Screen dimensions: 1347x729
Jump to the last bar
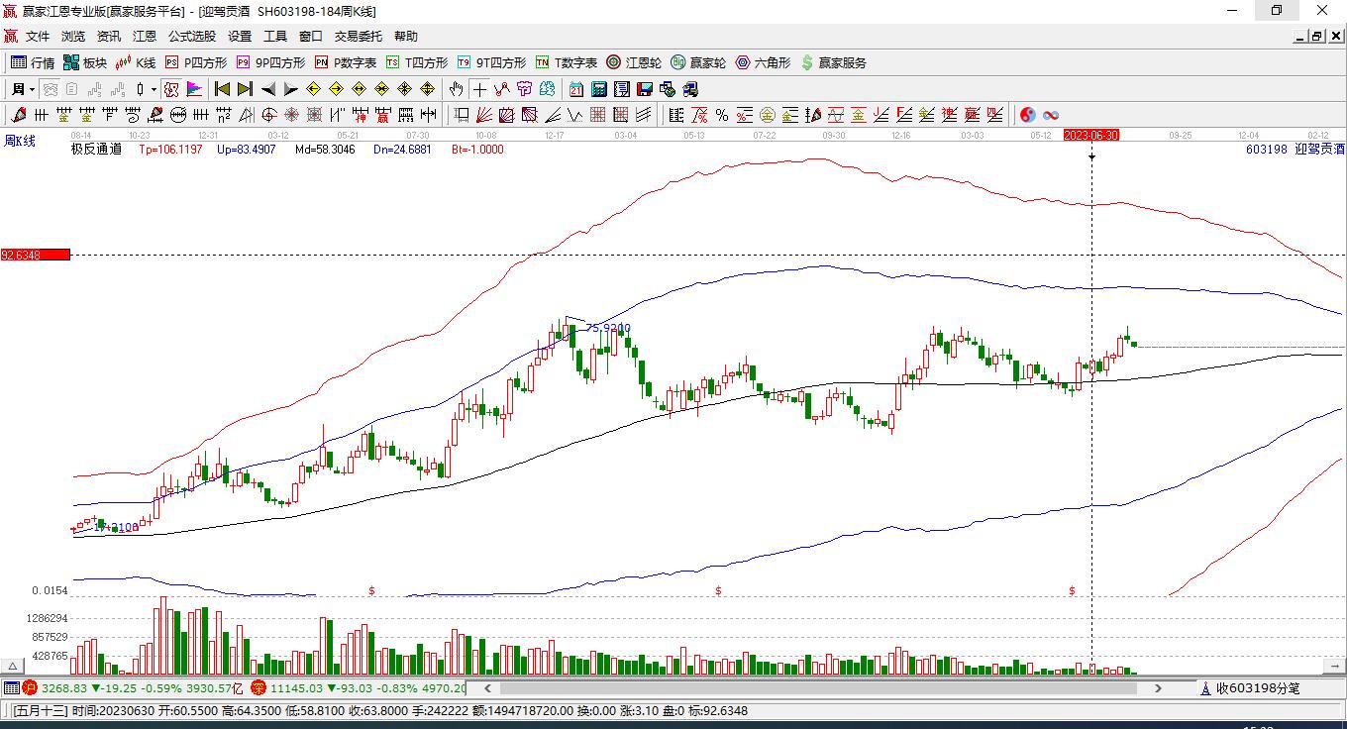tap(245, 89)
